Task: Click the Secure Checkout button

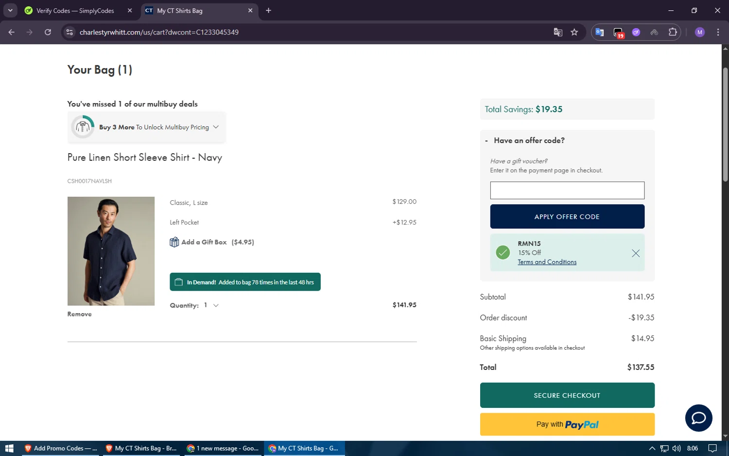Action: click(x=567, y=395)
